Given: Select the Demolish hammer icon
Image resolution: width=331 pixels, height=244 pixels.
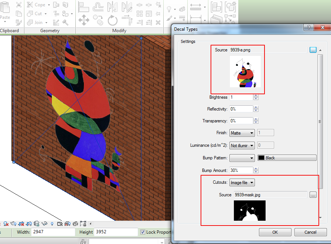Looking at the screenshot, I should pyautogui.click(x=65, y=23).
